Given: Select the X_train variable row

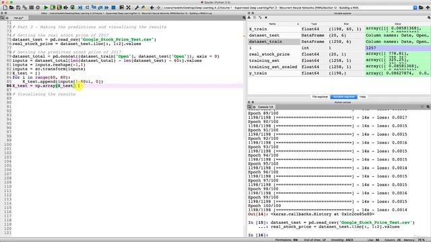Looking at the screenshot, I should (x=339, y=29).
